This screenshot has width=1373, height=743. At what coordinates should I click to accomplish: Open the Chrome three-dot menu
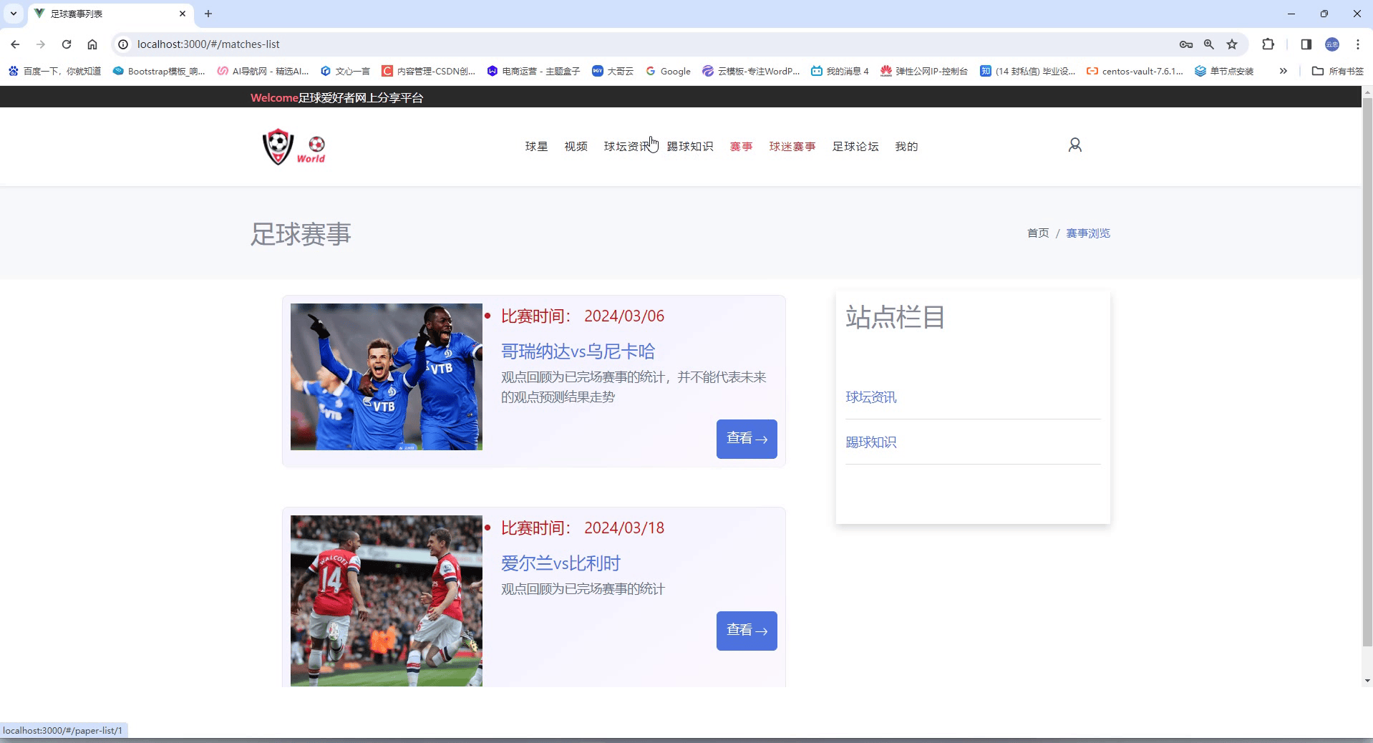point(1357,44)
